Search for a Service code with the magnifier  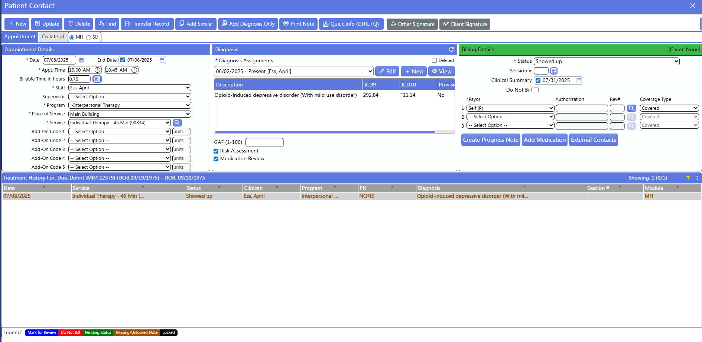177,122
